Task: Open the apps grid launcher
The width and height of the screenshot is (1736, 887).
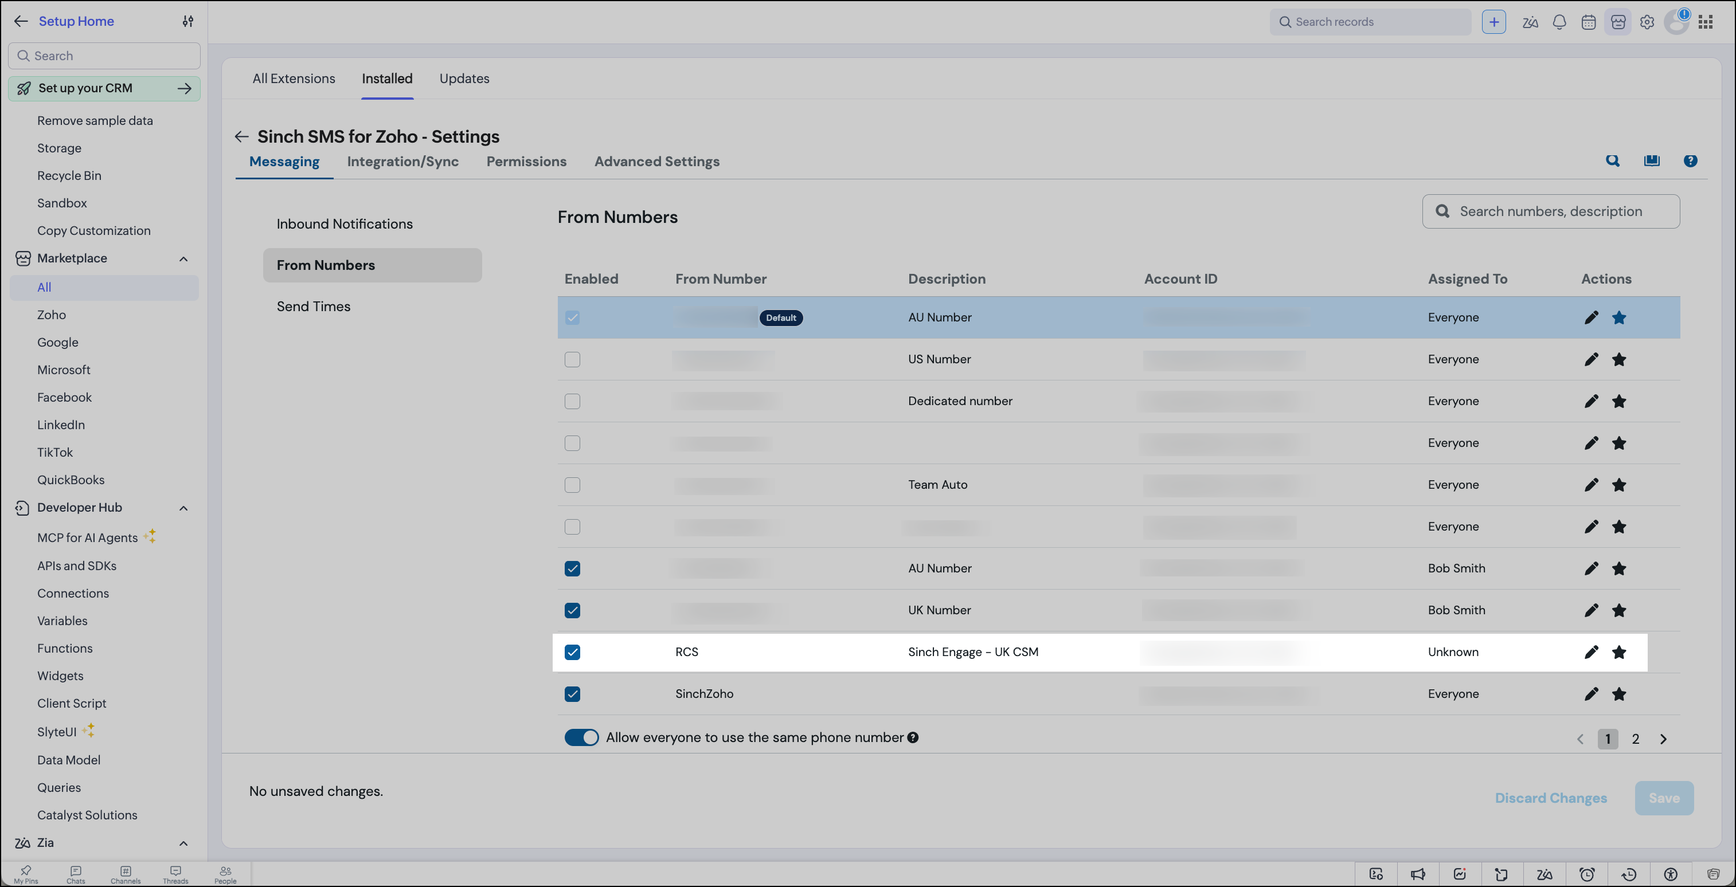Action: (1705, 22)
